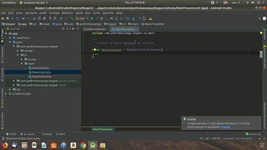This screenshot has width=267, height=150.
Task: Open Build Variants side panel
Action: [2, 98]
